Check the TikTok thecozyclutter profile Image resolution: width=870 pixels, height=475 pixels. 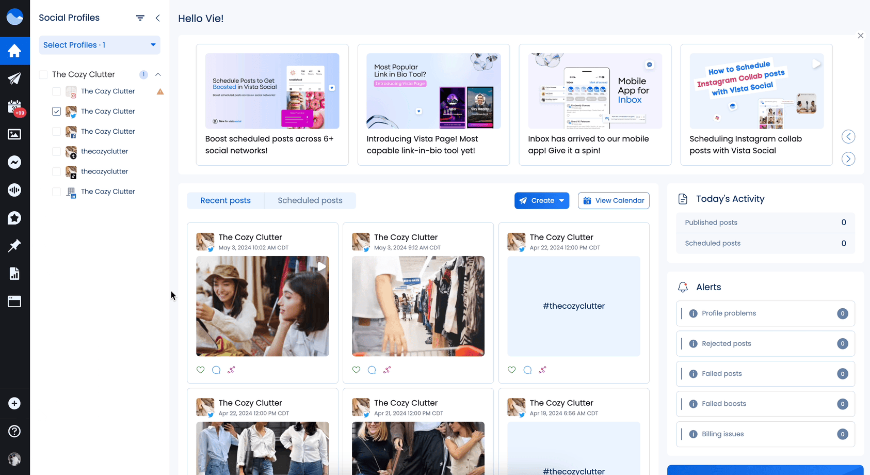tap(57, 171)
